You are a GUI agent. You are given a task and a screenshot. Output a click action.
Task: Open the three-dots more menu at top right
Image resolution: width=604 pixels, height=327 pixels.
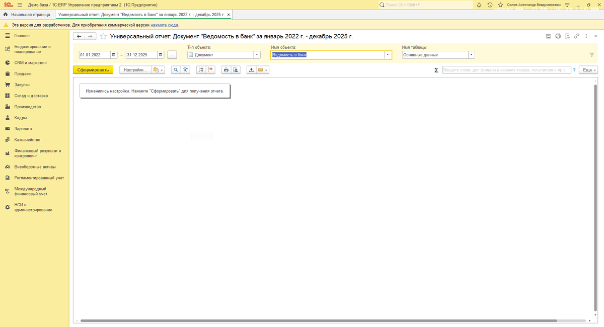586,36
